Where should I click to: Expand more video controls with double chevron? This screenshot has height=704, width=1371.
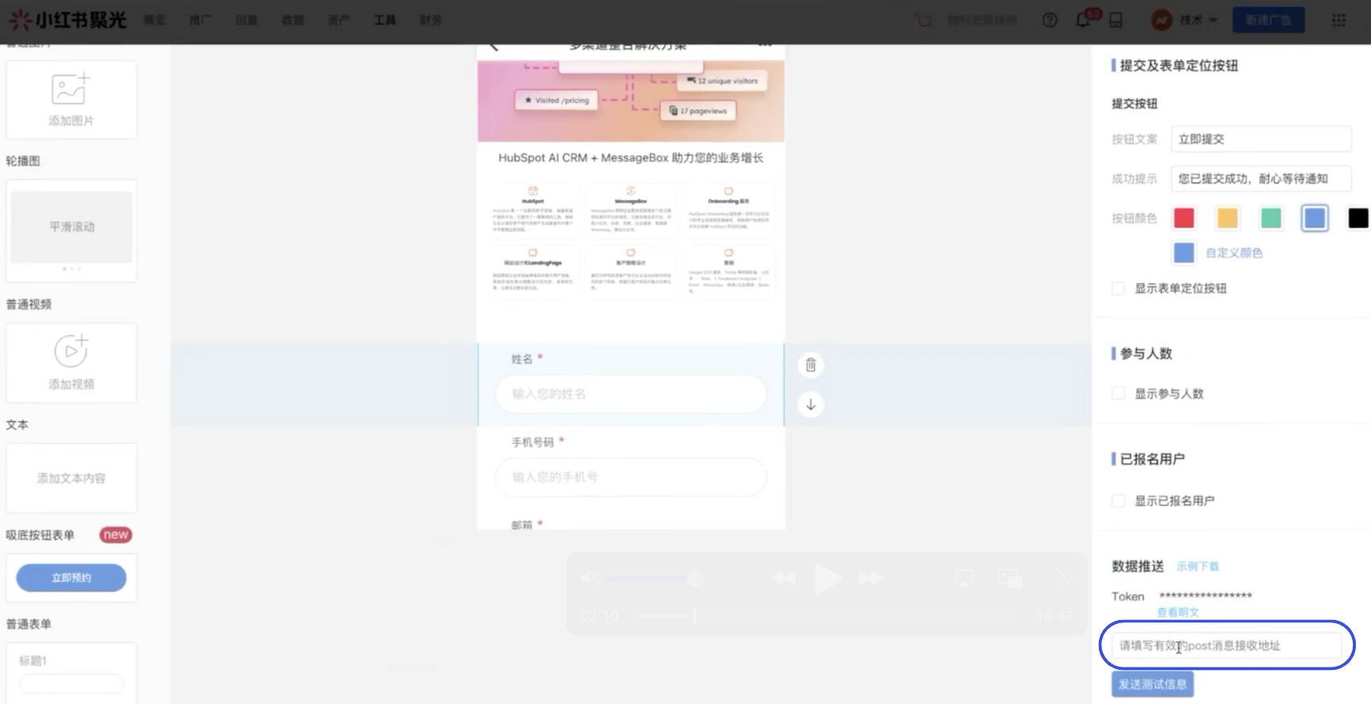[1065, 578]
